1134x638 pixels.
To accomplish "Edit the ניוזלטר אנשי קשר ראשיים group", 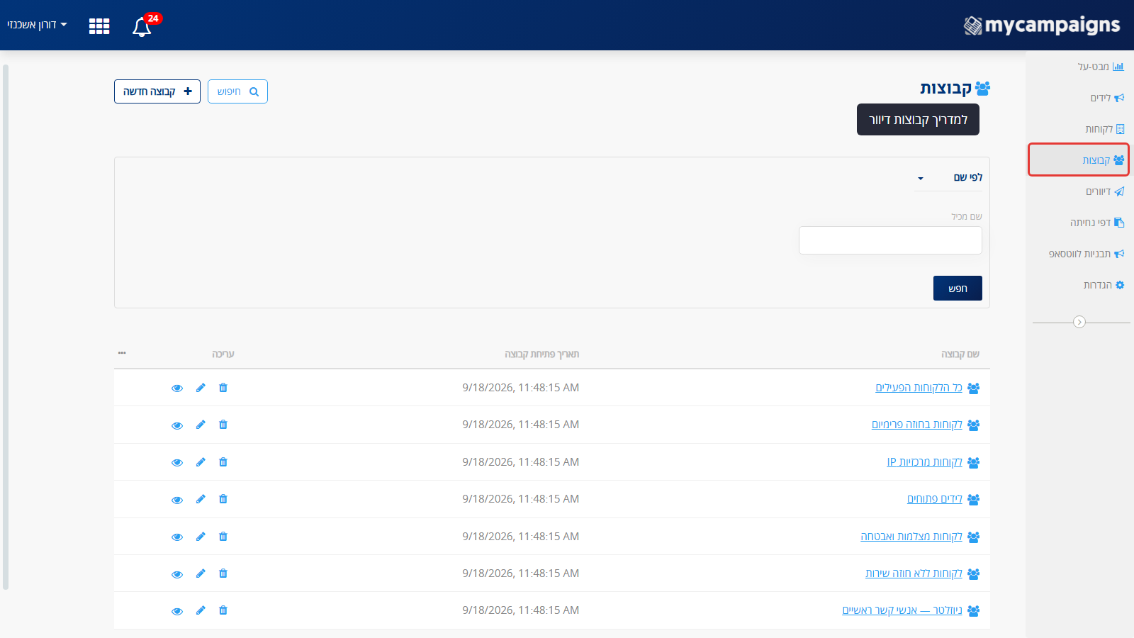I will coord(201,610).
